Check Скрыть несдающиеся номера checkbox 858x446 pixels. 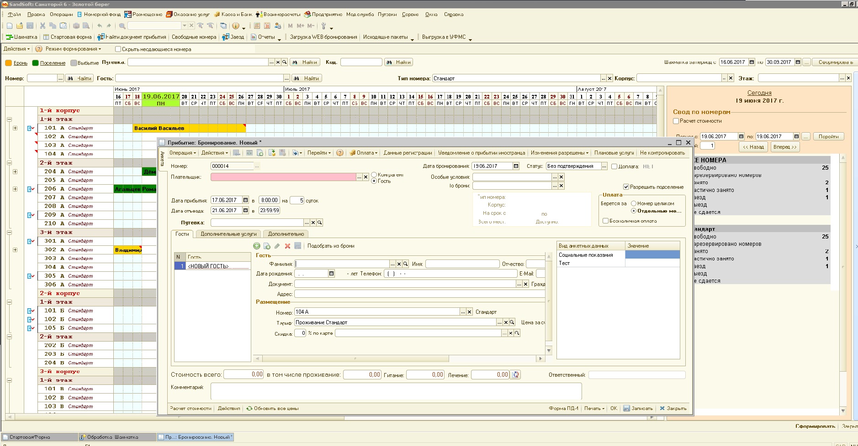118,49
